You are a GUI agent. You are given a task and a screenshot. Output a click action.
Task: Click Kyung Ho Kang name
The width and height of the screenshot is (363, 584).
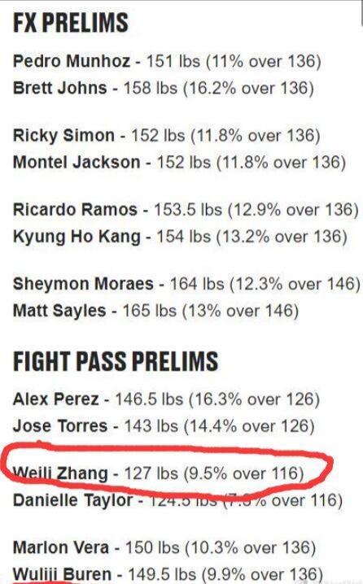coord(77,238)
